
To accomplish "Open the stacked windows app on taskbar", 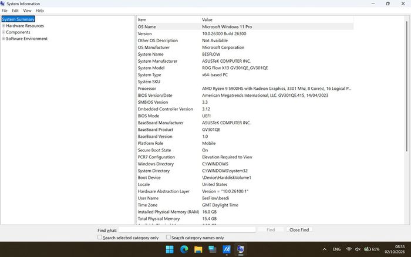I will (x=213, y=249).
